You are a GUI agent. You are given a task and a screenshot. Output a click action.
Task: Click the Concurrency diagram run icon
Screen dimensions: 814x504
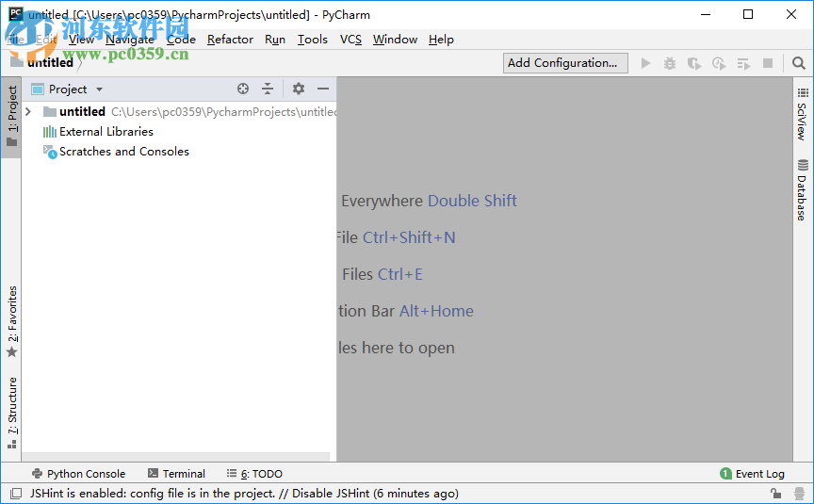pos(743,63)
